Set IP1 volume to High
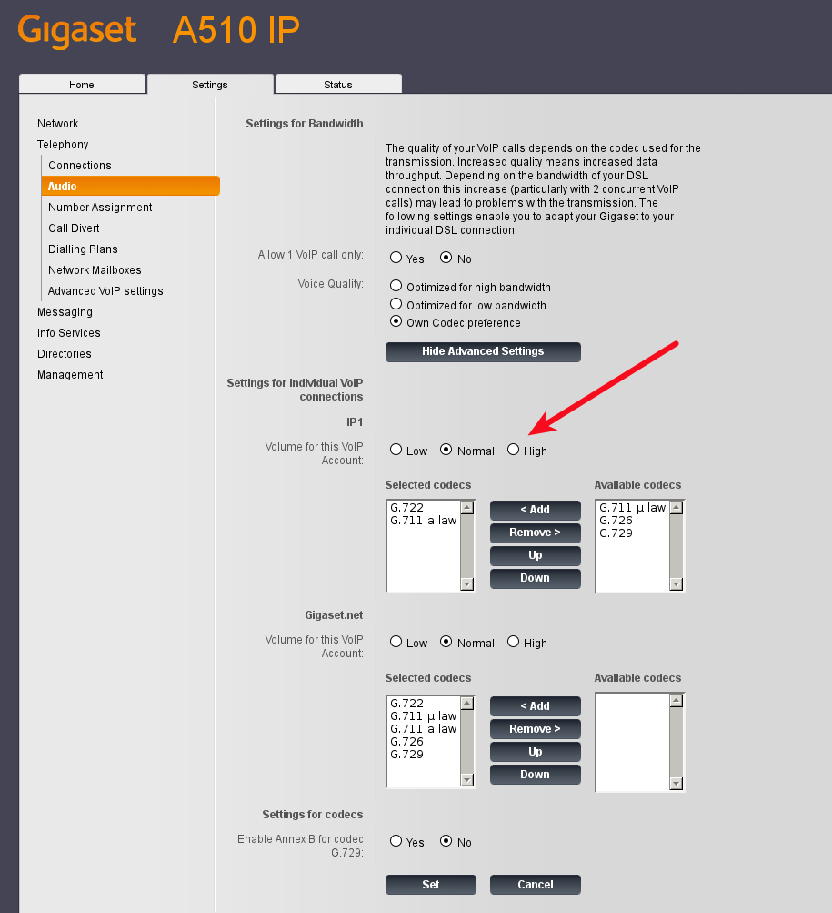 [513, 449]
